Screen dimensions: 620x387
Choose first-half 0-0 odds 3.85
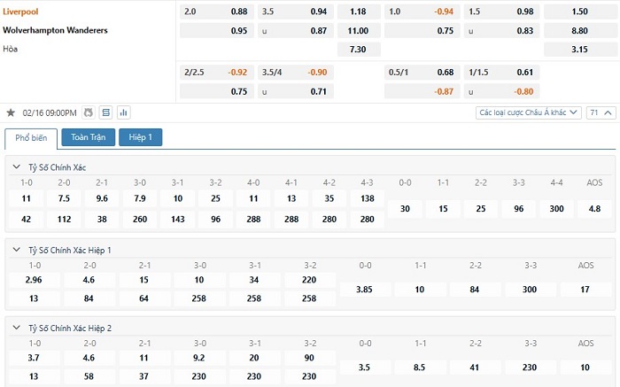(365, 290)
